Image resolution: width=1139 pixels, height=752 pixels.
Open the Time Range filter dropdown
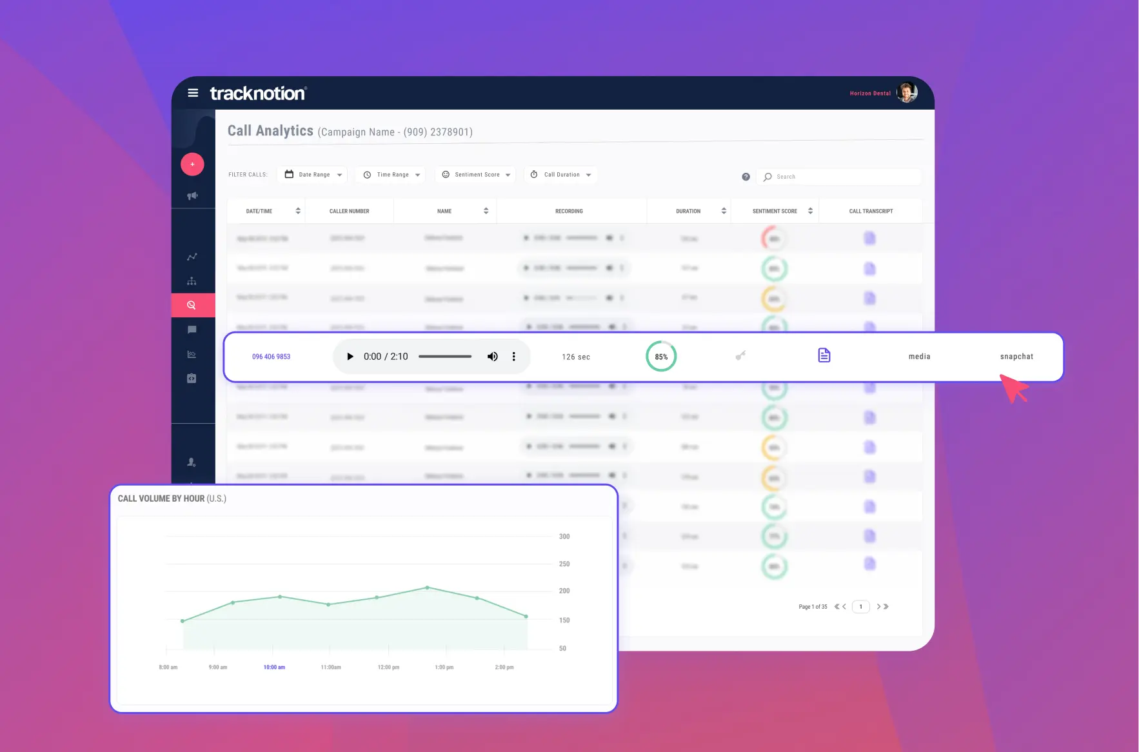click(391, 175)
